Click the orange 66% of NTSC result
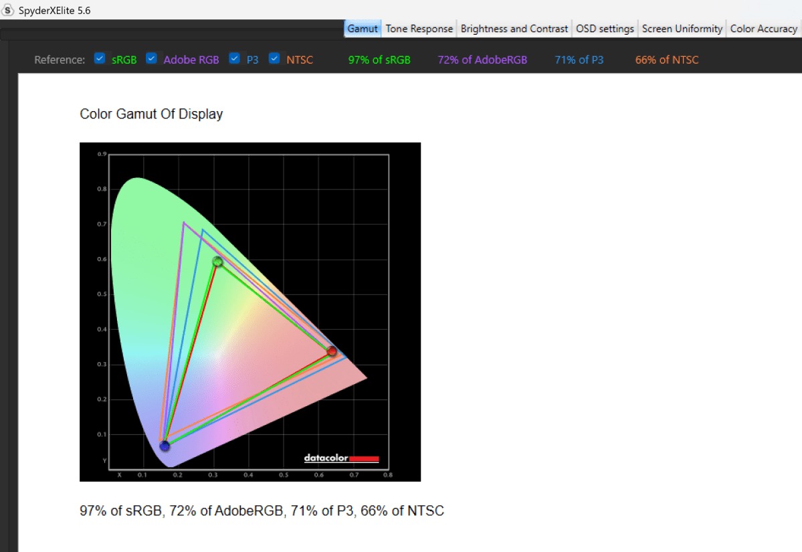This screenshot has width=802, height=552. tap(667, 60)
